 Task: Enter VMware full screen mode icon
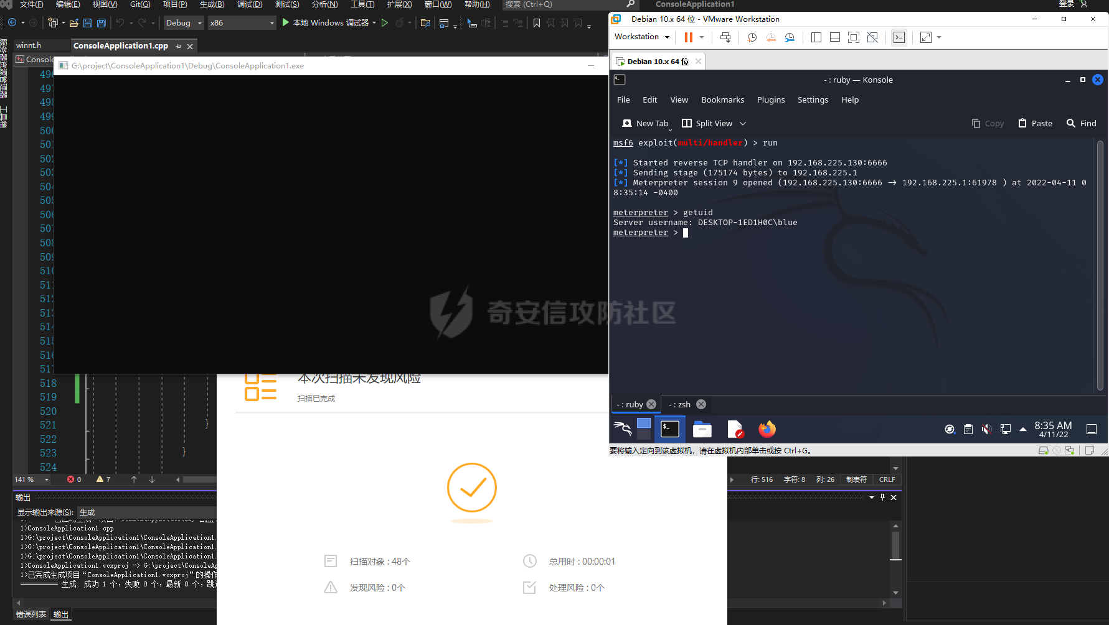pos(854,37)
